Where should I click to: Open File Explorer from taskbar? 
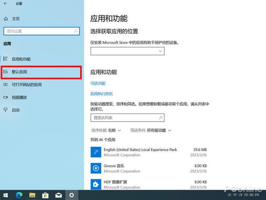tap(32, 195)
